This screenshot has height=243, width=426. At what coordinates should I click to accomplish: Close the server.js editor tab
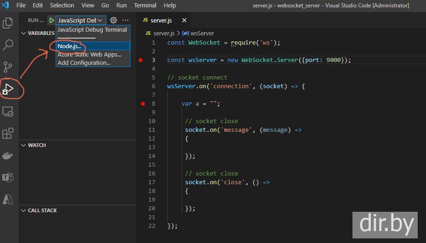(184, 20)
